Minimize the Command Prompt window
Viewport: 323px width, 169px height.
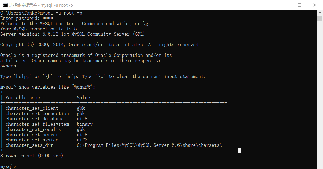tap(284, 5)
